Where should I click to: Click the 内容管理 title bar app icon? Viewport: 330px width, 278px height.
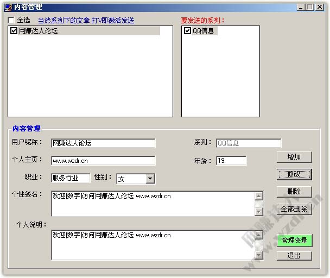pos(9,8)
